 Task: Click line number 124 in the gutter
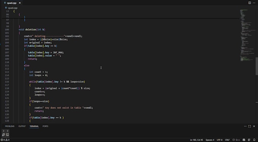7,108
